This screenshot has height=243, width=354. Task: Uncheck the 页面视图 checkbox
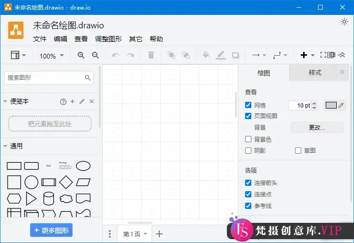point(248,116)
